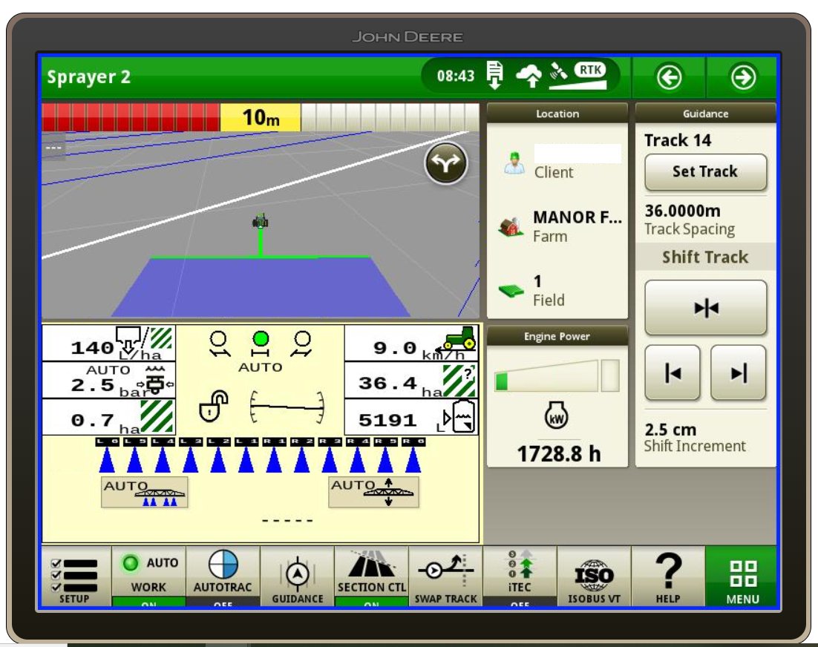Toggle iTEC on/off
Image resolution: width=818 pixels, height=647 pixels.
point(520,576)
